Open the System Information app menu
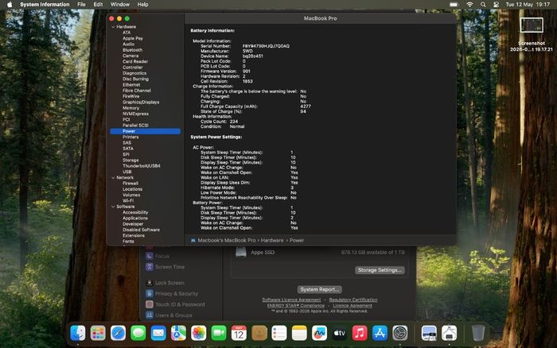The image size is (557, 348). (45, 5)
